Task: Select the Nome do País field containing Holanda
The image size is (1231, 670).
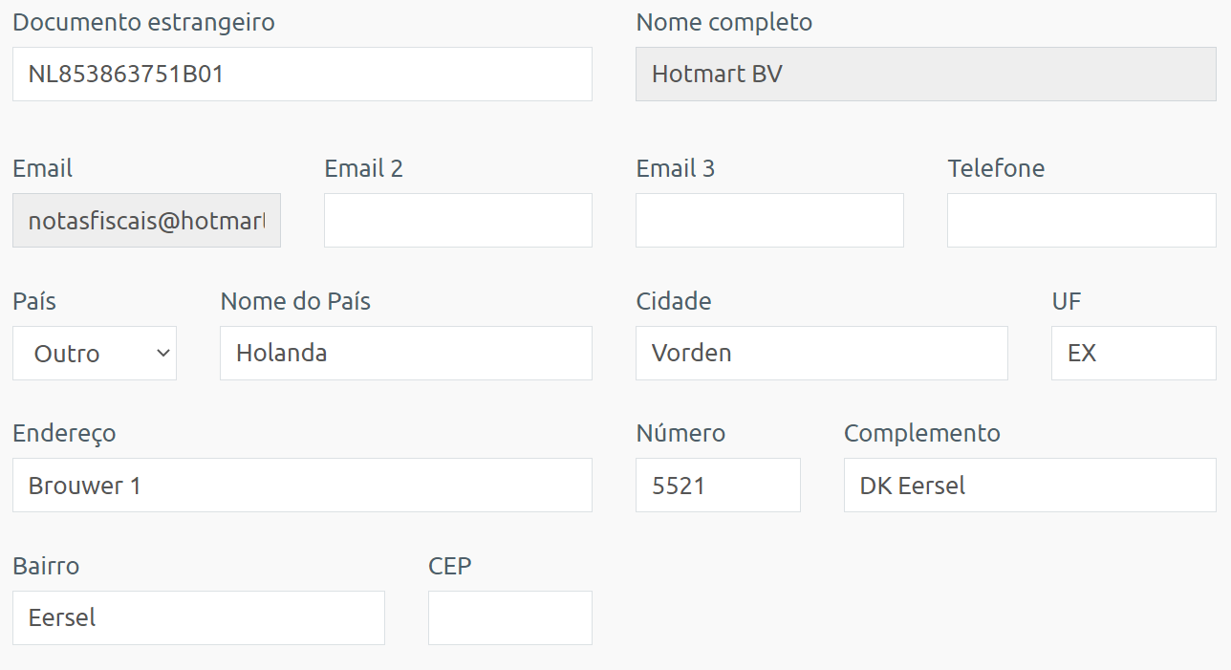Action: pyautogui.click(x=406, y=353)
